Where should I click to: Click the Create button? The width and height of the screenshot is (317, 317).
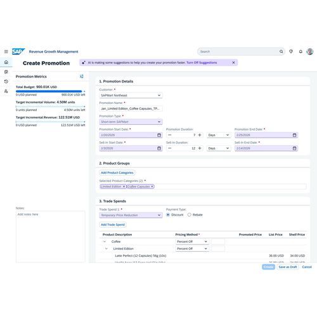pos(268,267)
